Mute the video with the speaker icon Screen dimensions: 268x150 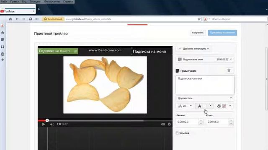click(x=52, y=124)
